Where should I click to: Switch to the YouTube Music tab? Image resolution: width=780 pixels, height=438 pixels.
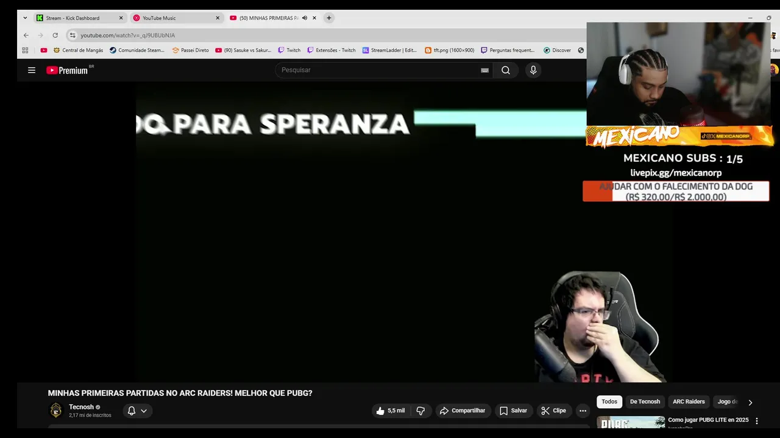tap(176, 18)
